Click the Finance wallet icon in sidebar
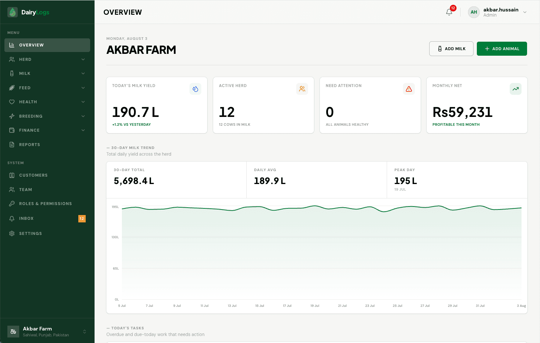Viewport: 540px width, 343px height. (x=12, y=130)
